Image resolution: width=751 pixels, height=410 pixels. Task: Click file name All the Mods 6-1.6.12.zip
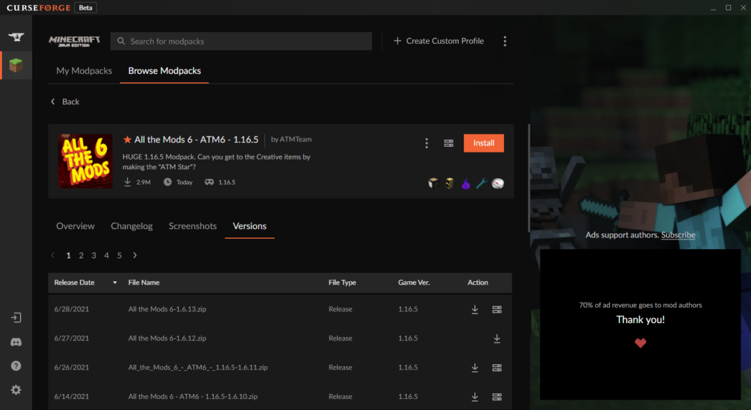tap(167, 338)
